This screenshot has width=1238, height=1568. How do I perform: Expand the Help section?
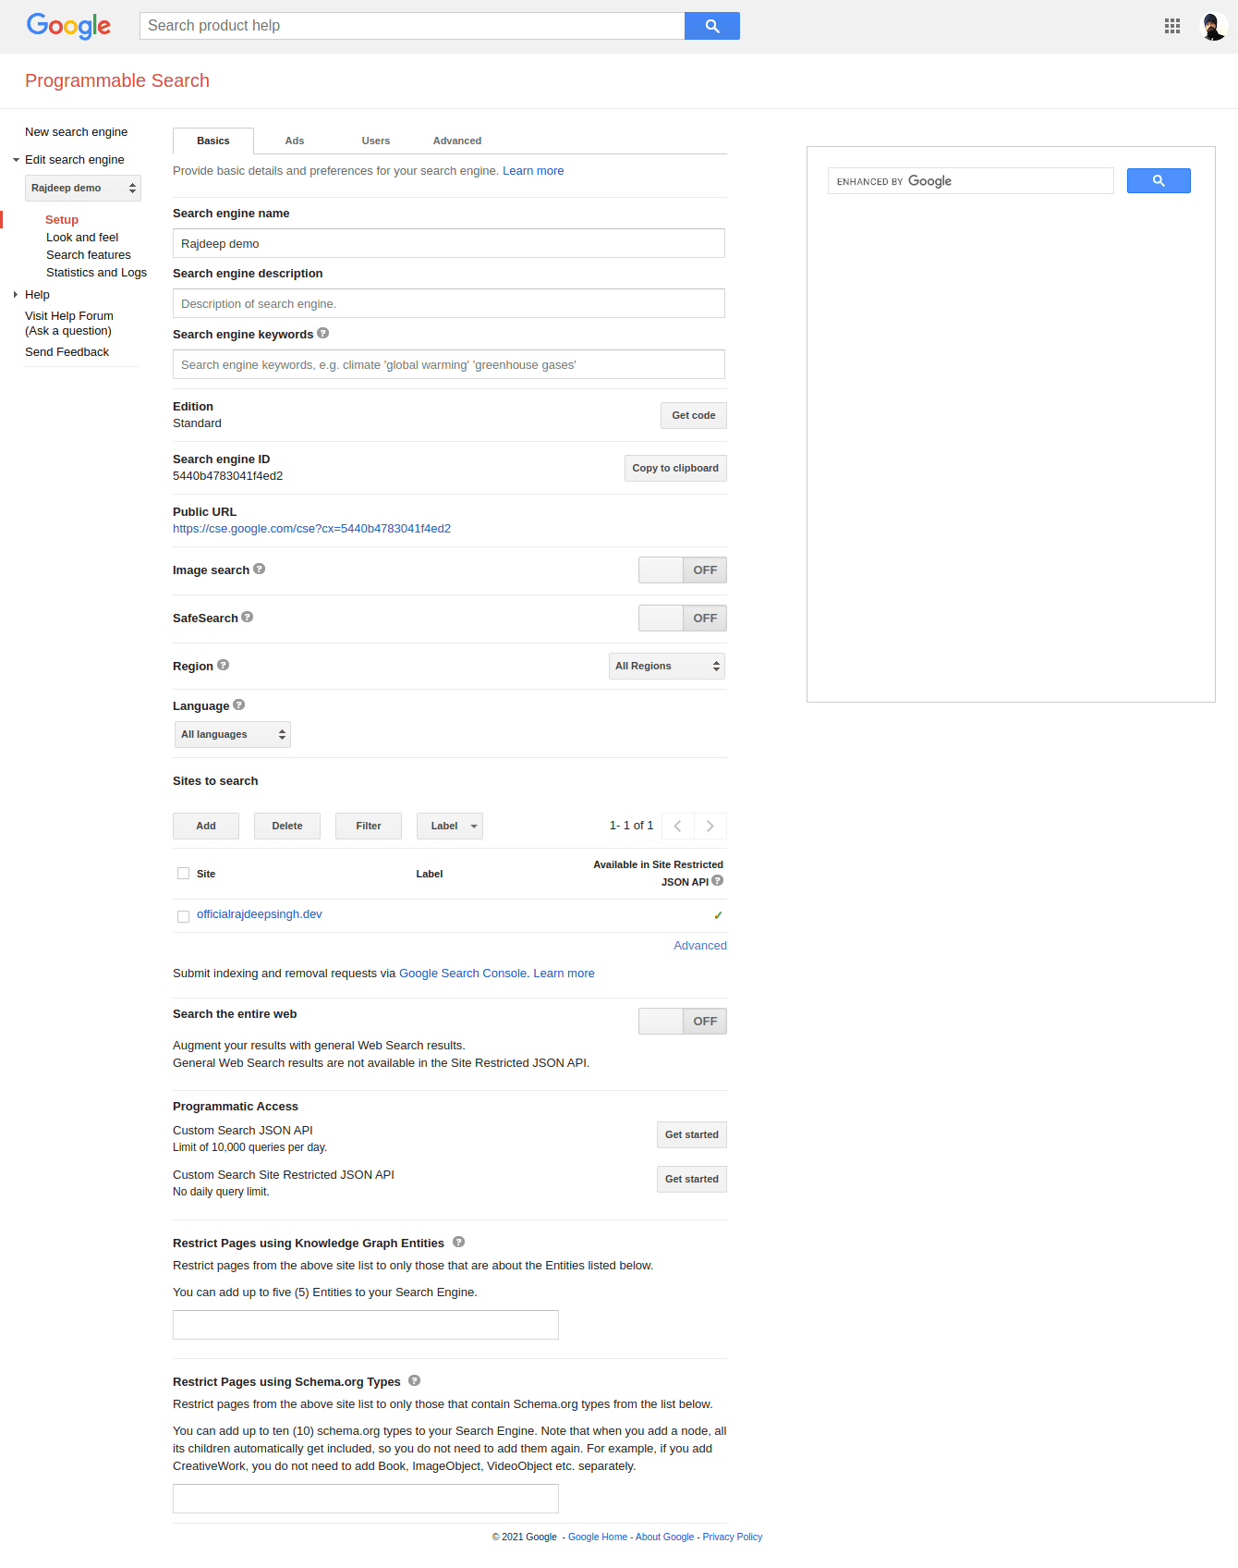[16, 295]
